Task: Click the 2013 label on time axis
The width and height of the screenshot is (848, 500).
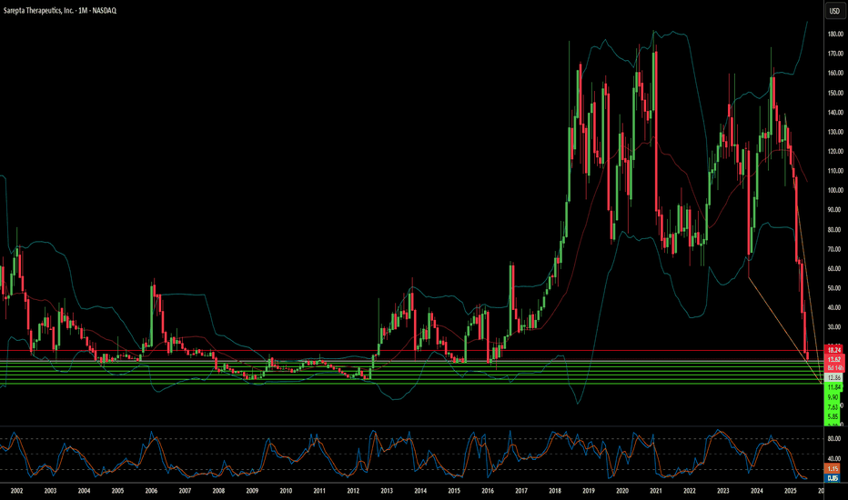Action: point(387,491)
